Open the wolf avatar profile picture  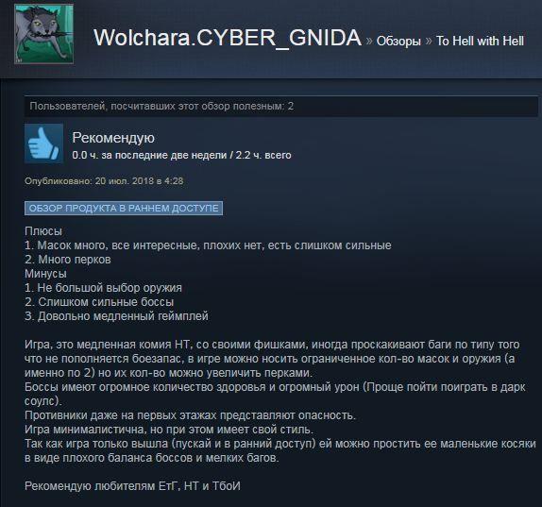[43, 34]
